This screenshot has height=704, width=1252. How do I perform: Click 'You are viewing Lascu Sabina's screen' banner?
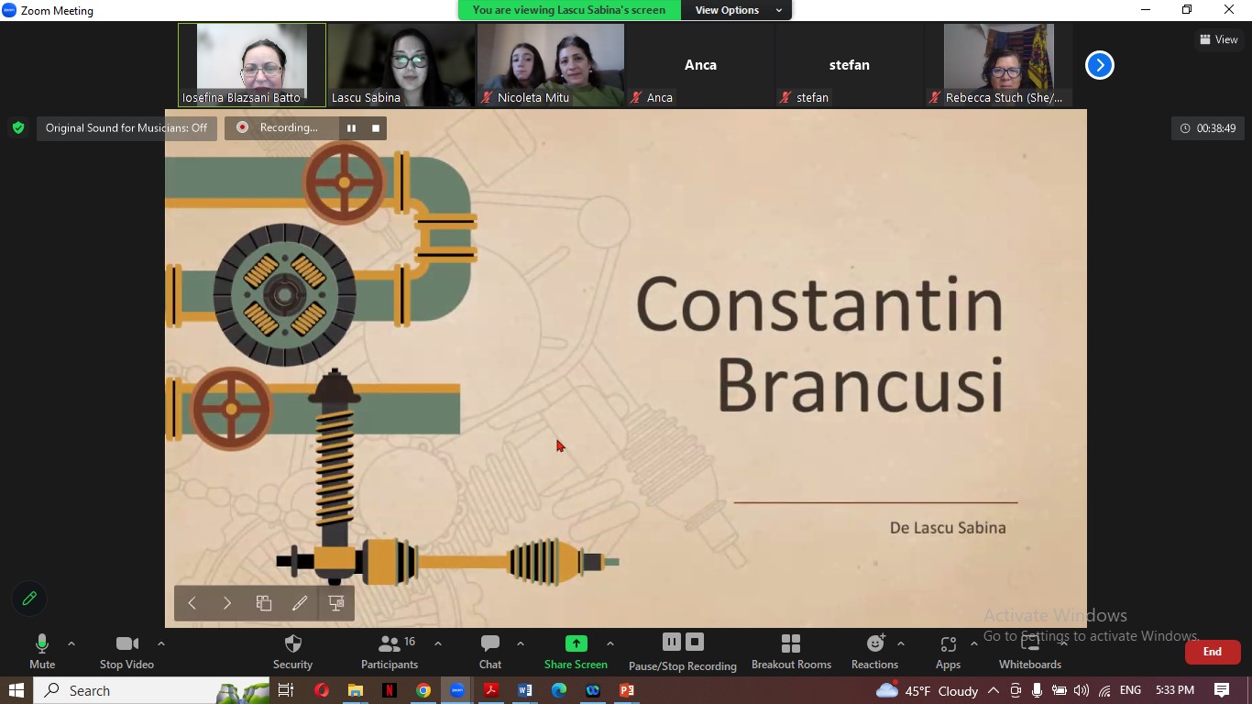pyautogui.click(x=569, y=10)
